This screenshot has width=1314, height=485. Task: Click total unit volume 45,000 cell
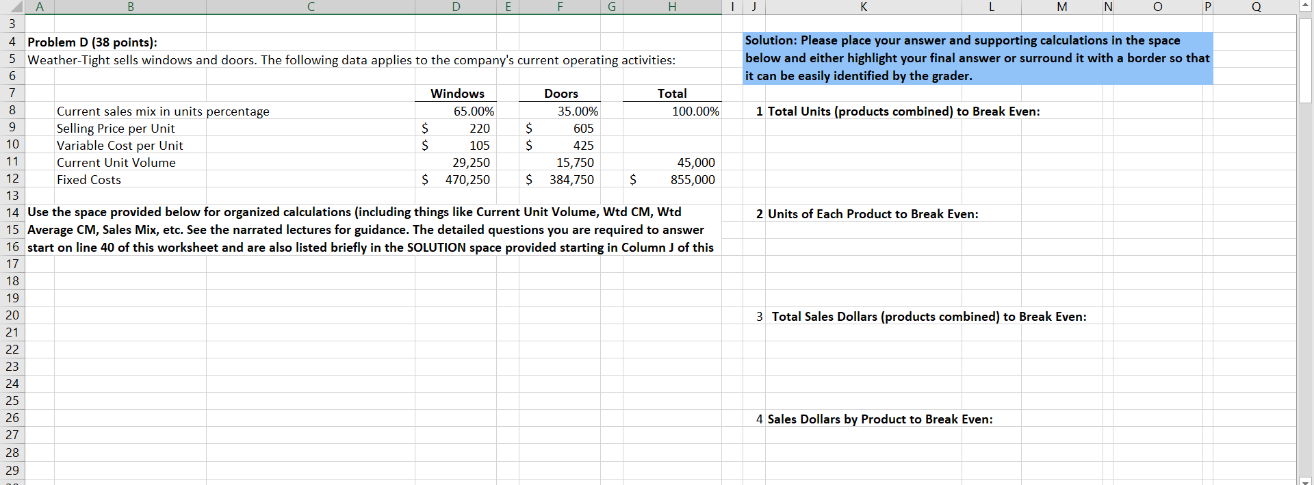point(672,162)
